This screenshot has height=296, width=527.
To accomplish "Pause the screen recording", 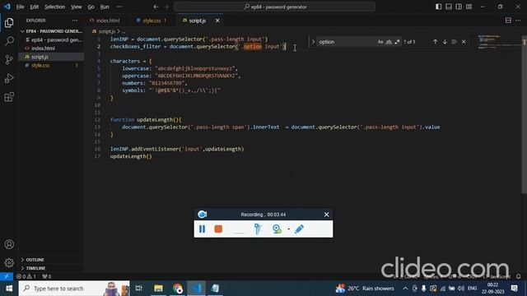I will point(202,229).
